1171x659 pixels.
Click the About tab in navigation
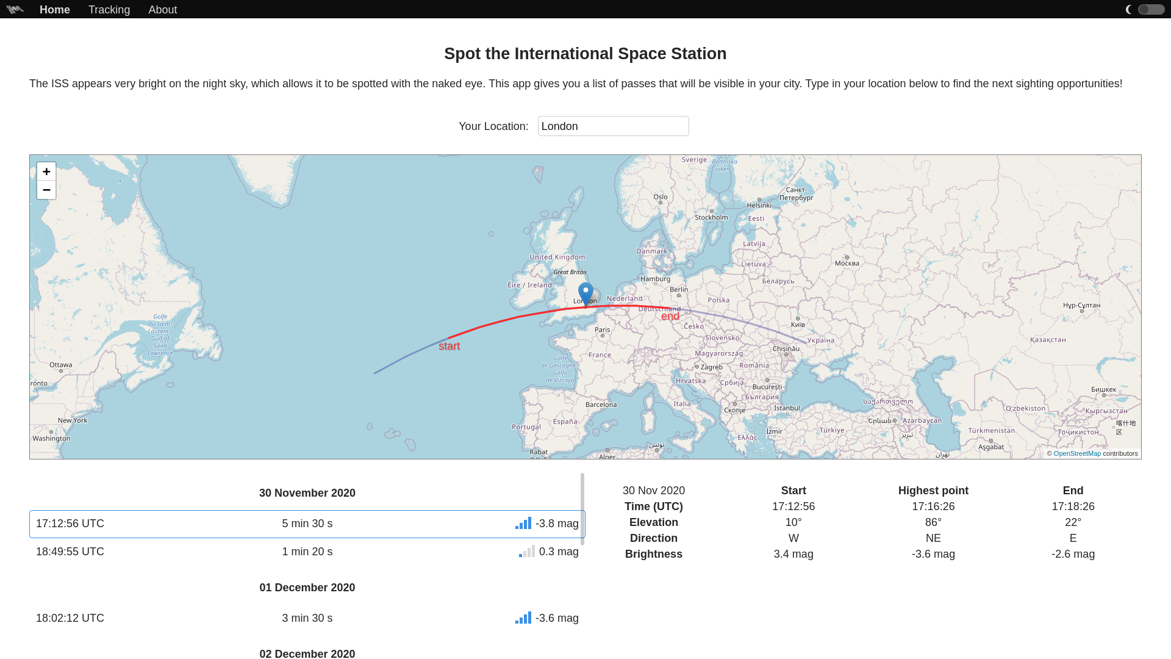[x=163, y=10]
